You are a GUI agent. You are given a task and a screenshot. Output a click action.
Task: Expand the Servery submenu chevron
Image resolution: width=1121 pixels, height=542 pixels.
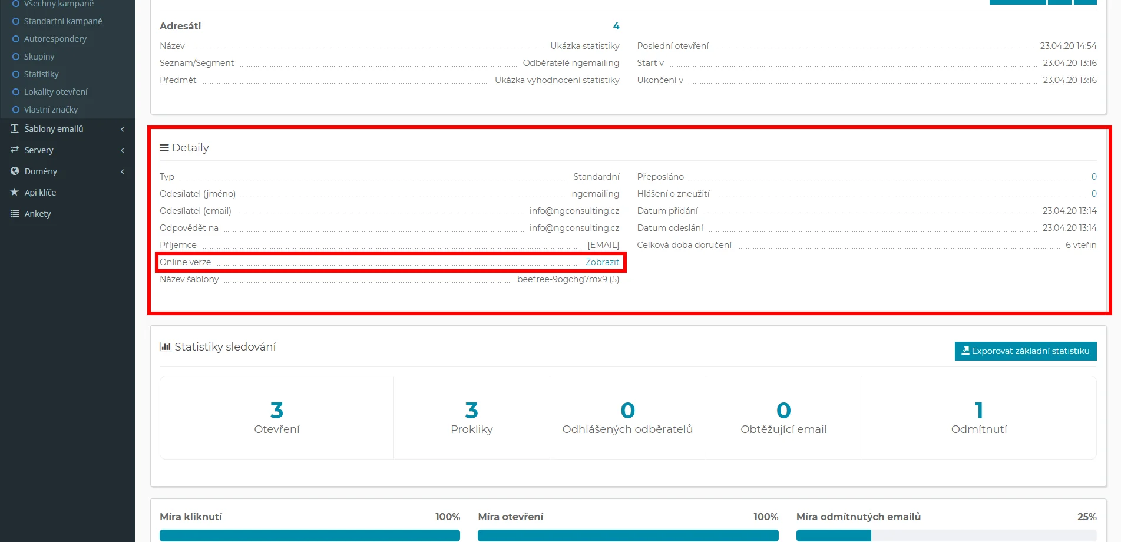click(x=123, y=150)
